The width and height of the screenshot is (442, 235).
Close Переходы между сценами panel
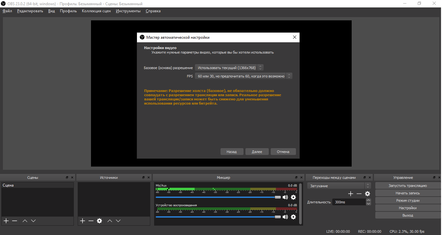coord(370,178)
